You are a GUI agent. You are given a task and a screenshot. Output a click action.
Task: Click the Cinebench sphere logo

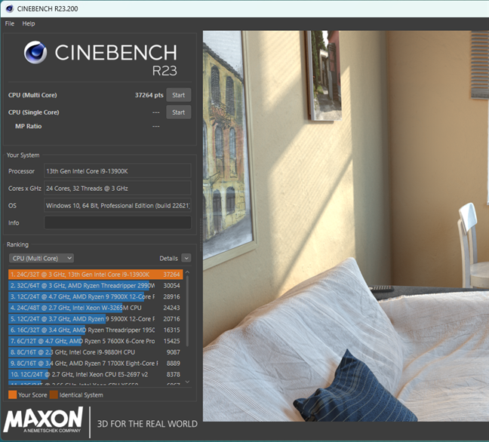pyautogui.click(x=35, y=52)
